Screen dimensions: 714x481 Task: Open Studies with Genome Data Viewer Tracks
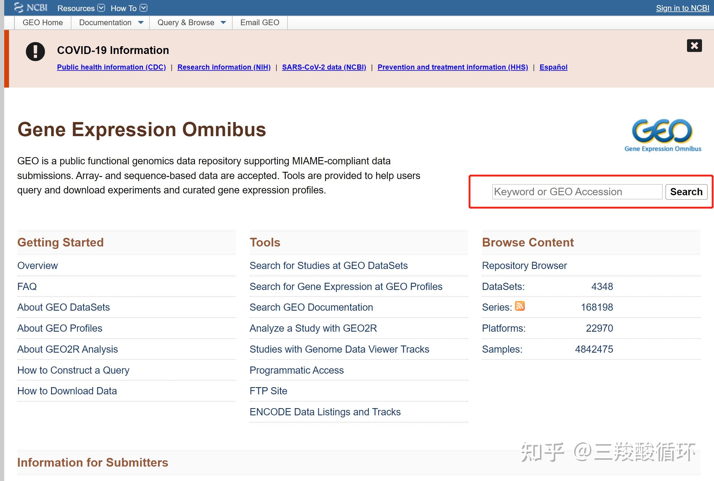[x=339, y=349]
